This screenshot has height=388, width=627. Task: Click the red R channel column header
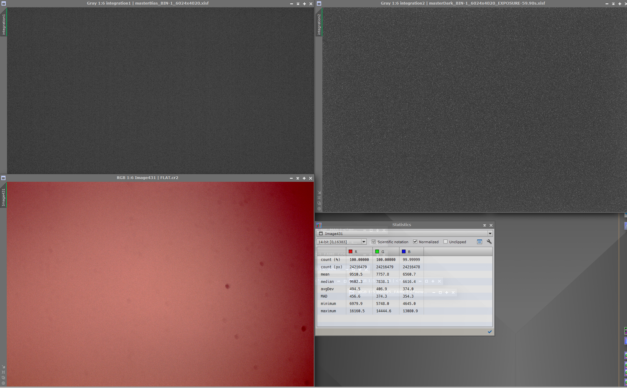[x=359, y=251]
